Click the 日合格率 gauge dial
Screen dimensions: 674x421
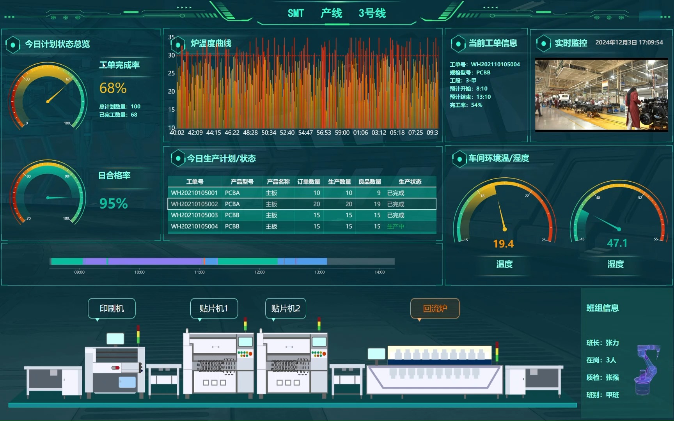(48, 193)
